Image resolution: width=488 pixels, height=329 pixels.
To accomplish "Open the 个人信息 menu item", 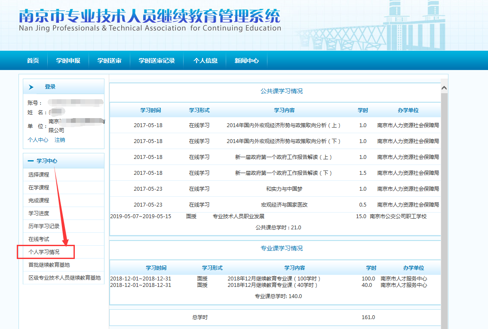I will coord(205,61).
